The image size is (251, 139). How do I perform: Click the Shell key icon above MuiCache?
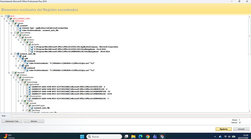pyautogui.click(x=27, y=42)
